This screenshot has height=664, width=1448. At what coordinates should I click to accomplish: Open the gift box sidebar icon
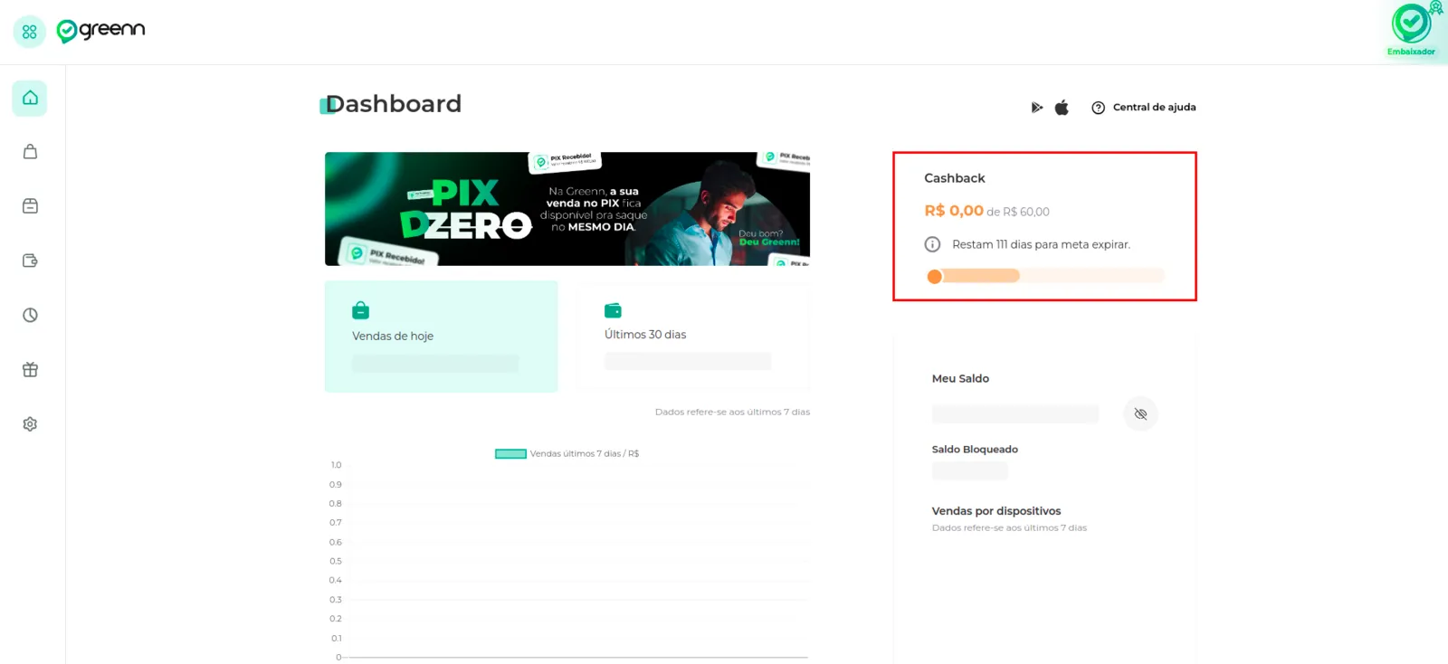[30, 369]
